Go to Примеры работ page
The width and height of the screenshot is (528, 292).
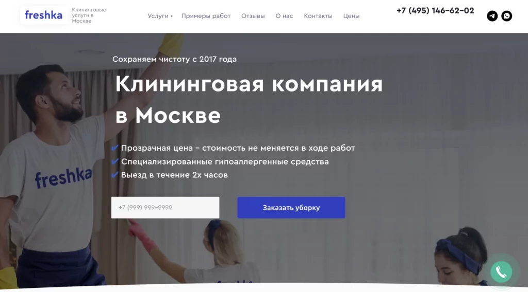pos(206,16)
